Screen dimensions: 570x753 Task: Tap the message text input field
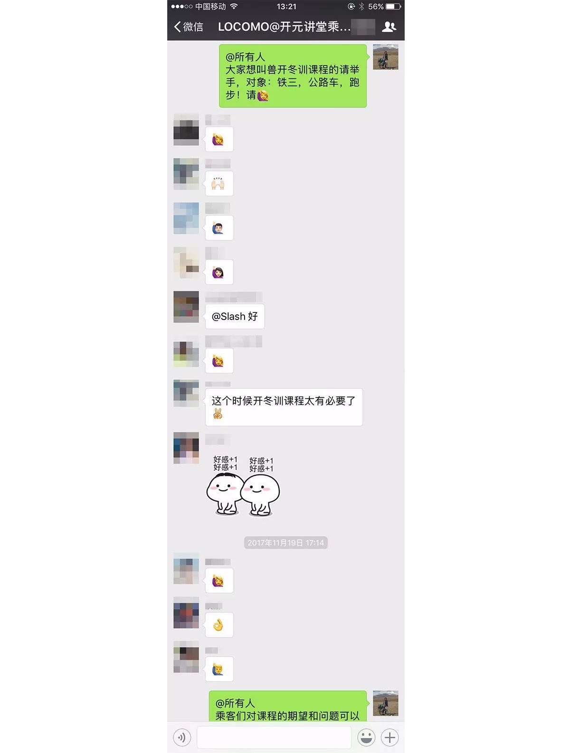click(274, 737)
